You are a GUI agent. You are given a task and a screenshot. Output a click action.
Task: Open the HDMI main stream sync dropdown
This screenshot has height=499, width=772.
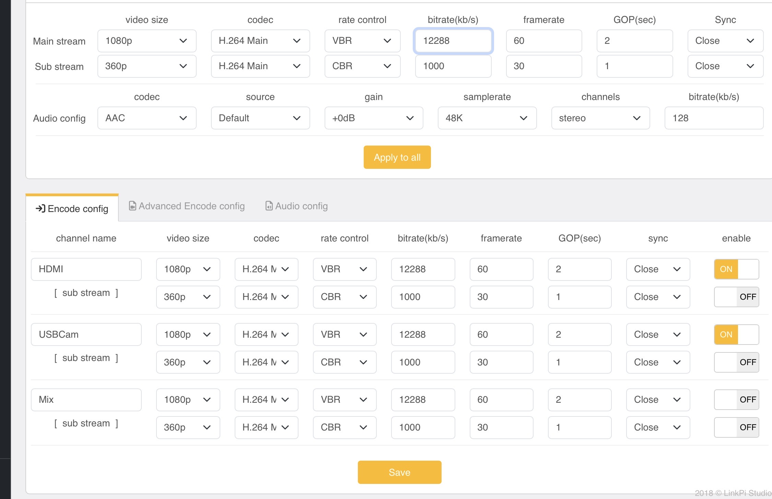click(x=658, y=269)
